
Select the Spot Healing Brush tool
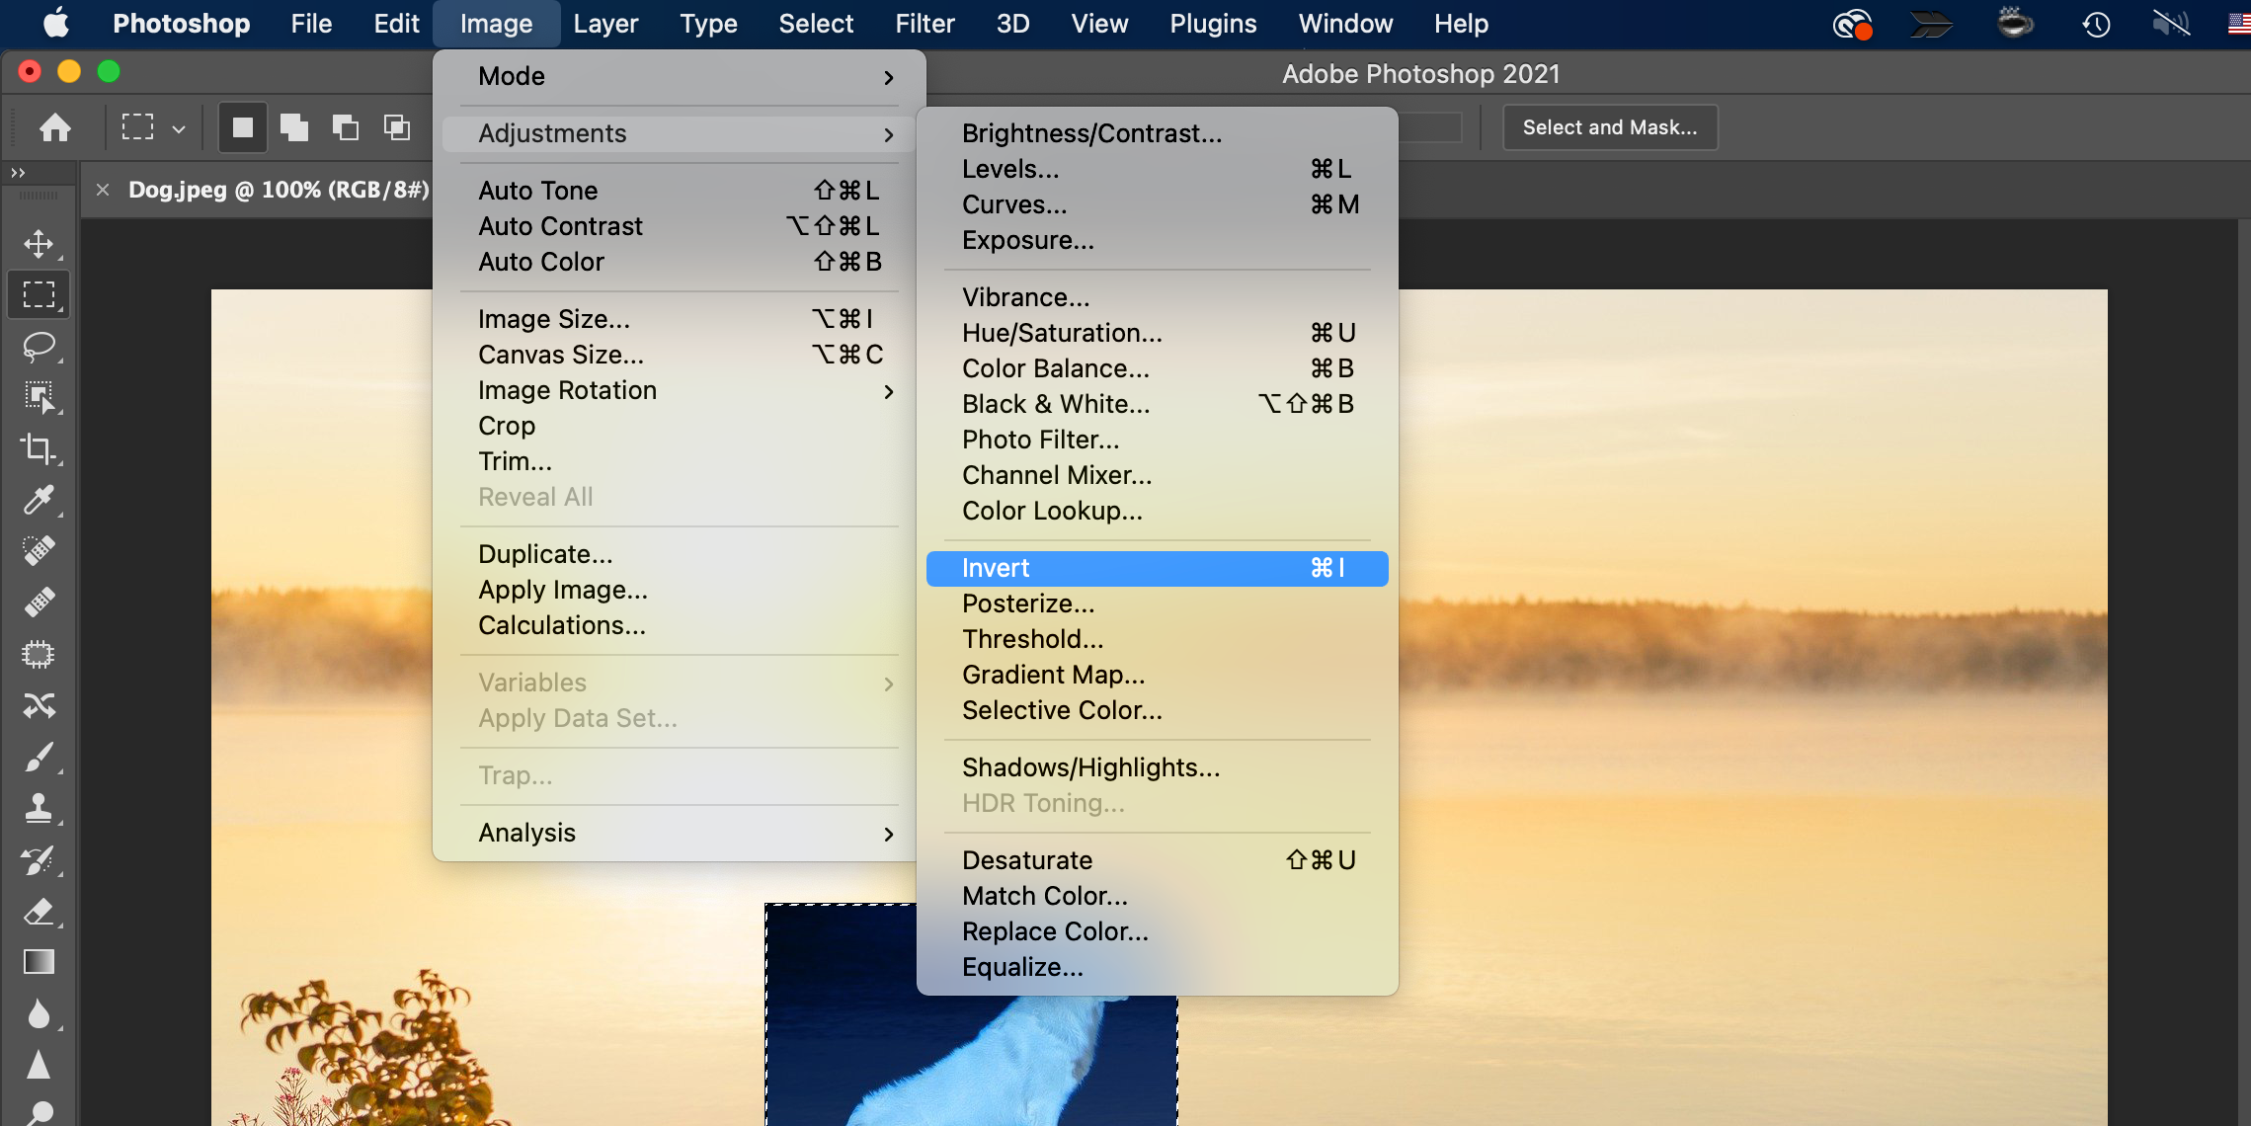[x=40, y=550]
